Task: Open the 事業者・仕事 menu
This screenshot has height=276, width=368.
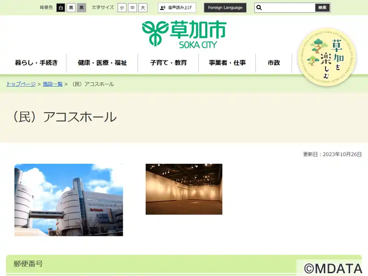Action: 227,63
